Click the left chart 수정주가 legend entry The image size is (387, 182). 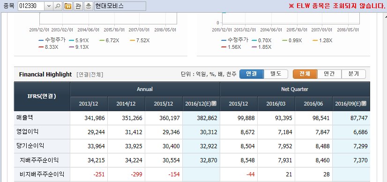52,40
